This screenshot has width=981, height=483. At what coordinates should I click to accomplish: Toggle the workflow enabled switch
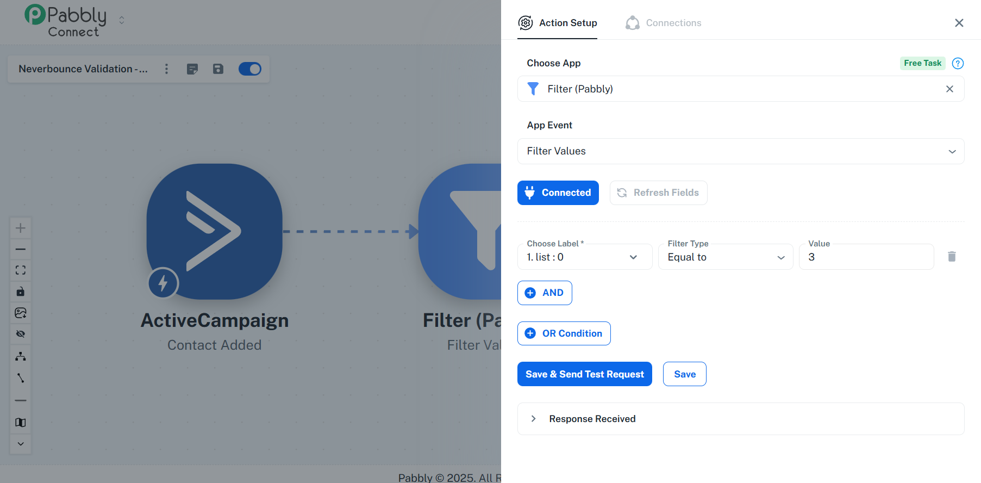click(x=250, y=69)
